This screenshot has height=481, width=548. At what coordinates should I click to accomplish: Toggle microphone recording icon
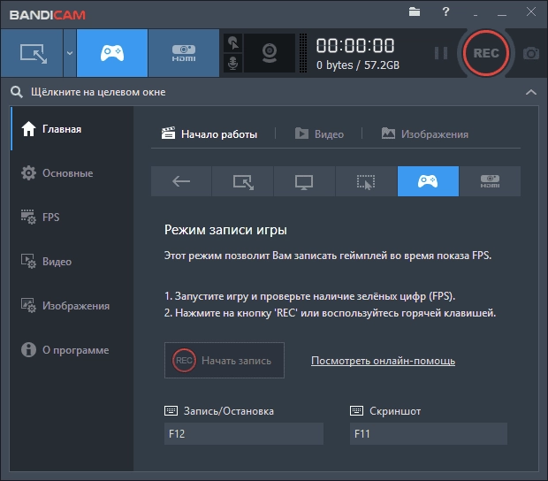pyautogui.click(x=233, y=64)
